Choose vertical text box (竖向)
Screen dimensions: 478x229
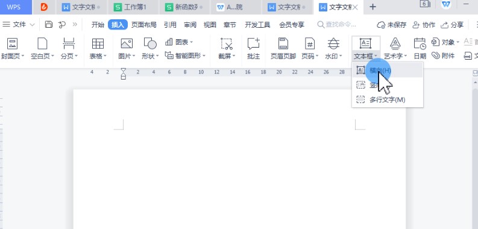[x=387, y=85]
